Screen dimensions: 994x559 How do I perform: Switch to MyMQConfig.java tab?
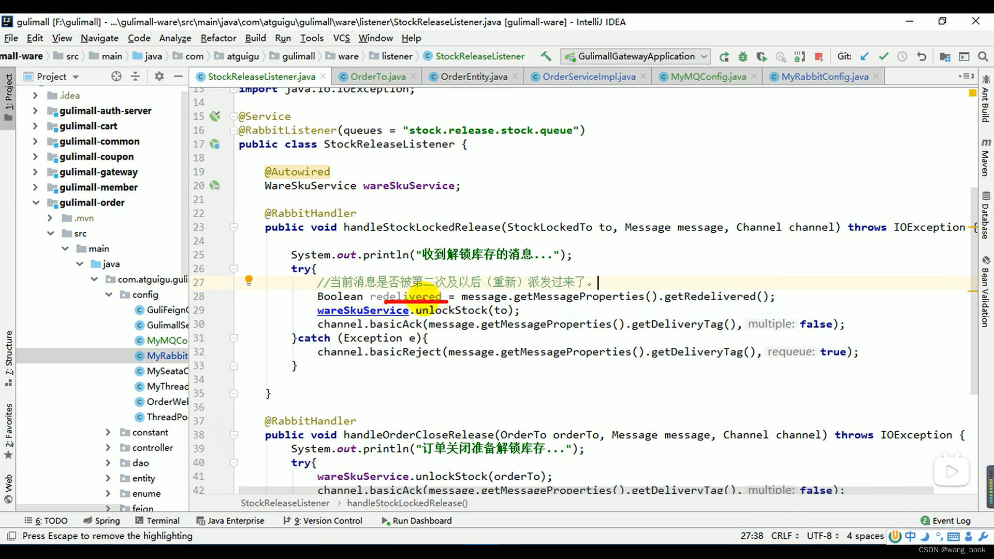pyautogui.click(x=708, y=77)
